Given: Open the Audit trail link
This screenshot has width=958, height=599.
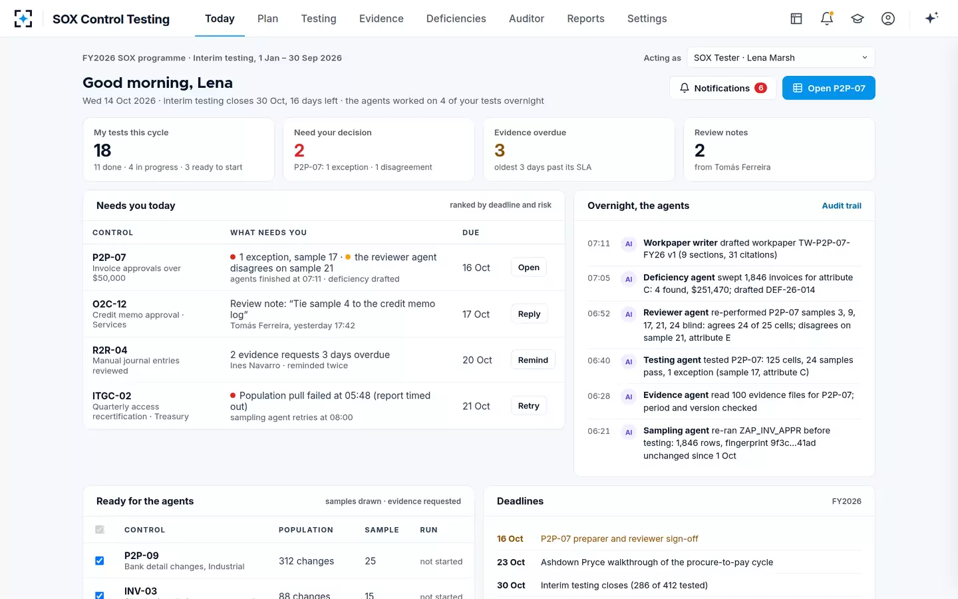Looking at the screenshot, I should [x=842, y=206].
